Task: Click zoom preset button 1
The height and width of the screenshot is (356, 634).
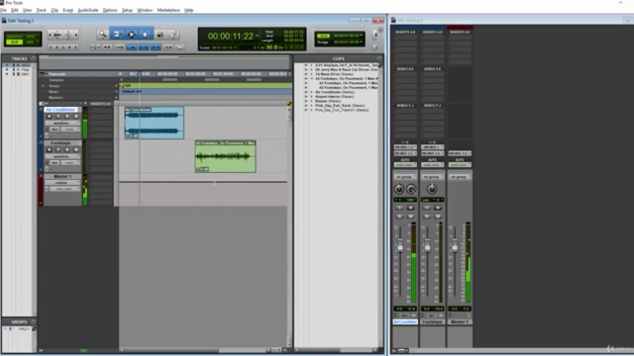Action: [x=51, y=47]
